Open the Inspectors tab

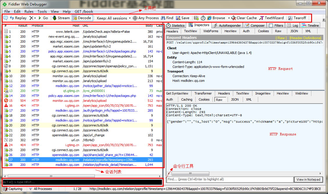[x=199, y=25]
